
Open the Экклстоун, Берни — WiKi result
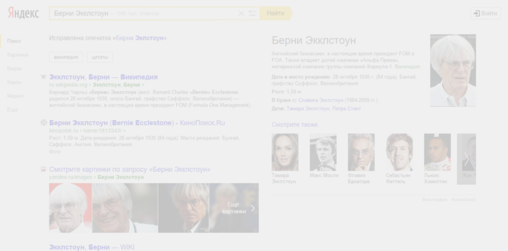point(92,247)
